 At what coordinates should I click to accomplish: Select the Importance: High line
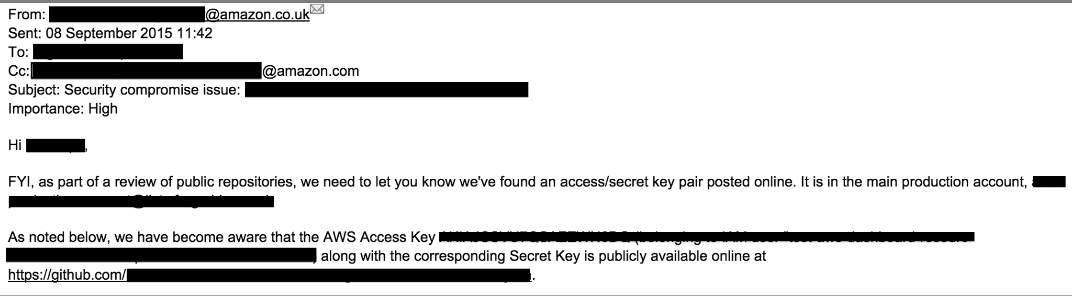pos(63,109)
